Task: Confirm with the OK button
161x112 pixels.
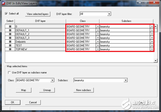Action: (x=13, y=102)
